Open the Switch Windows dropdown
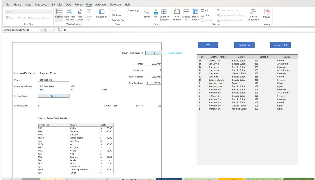The height and width of the screenshot is (180, 315). coord(253,15)
